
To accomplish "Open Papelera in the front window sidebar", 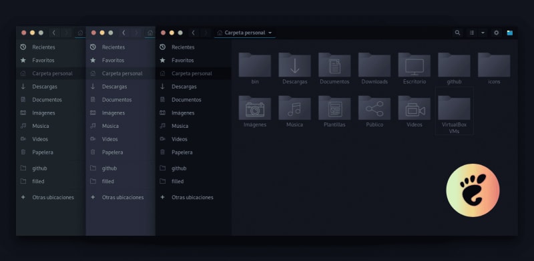I will pyautogui.click(x=193, y=152).
